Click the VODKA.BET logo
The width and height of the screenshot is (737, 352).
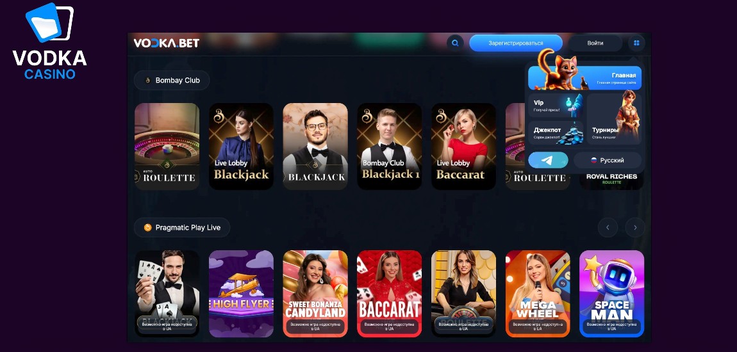pyautogui.click(x=167, y=43)
